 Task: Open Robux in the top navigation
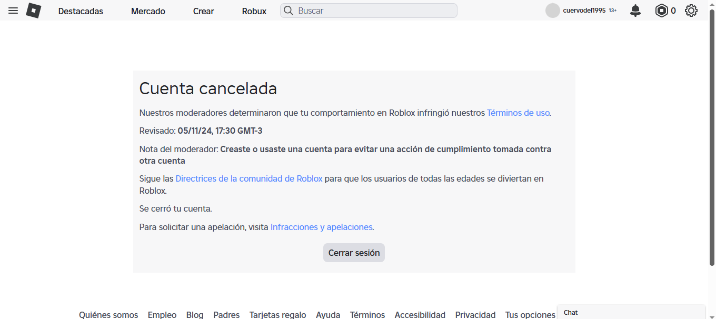click(x=254, y=11)
